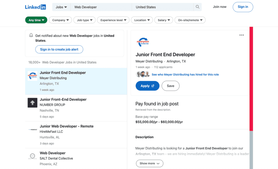Select Junior Front-End Developer NUMBER GROUP listing
278x169 pixels.
click(76, 108)
